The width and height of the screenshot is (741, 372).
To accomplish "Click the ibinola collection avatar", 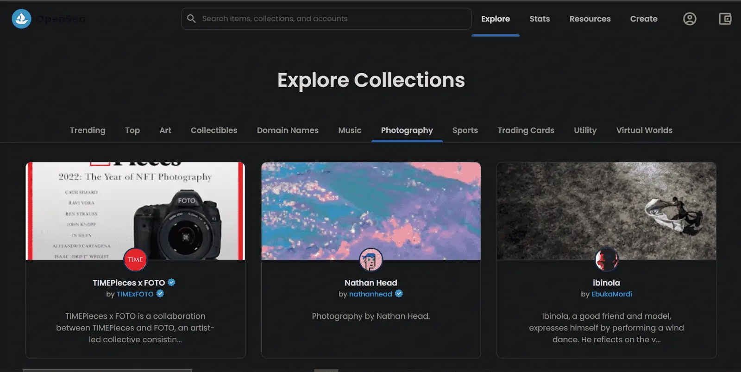I will click(606, 259).
